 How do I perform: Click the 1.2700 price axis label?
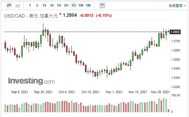(176, 41)
